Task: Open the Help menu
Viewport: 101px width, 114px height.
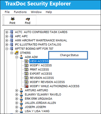Action: point(49,12)
